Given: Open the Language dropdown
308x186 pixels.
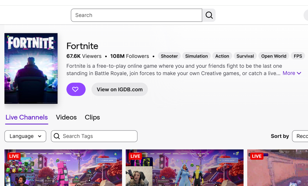Looking at the screenshot, I should pyautogui.click(x=25, y=136).
